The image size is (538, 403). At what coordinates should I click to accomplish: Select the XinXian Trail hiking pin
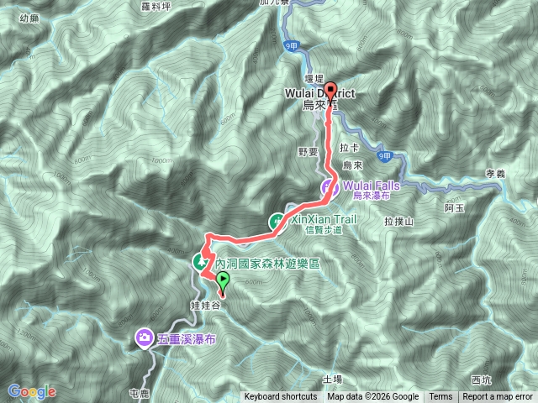(277, 223)
